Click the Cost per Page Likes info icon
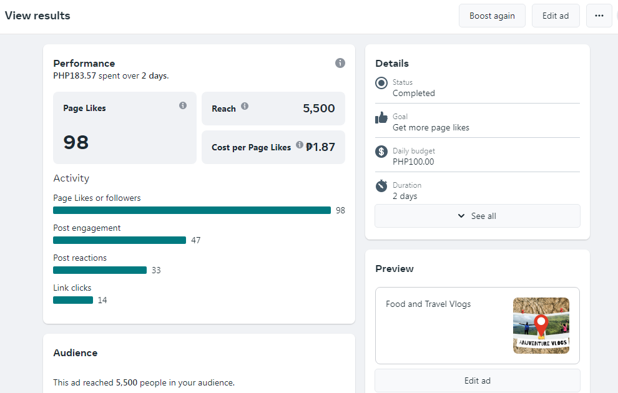Image resolution: width=618 pixels, height=393 pixels. (300, 145)
